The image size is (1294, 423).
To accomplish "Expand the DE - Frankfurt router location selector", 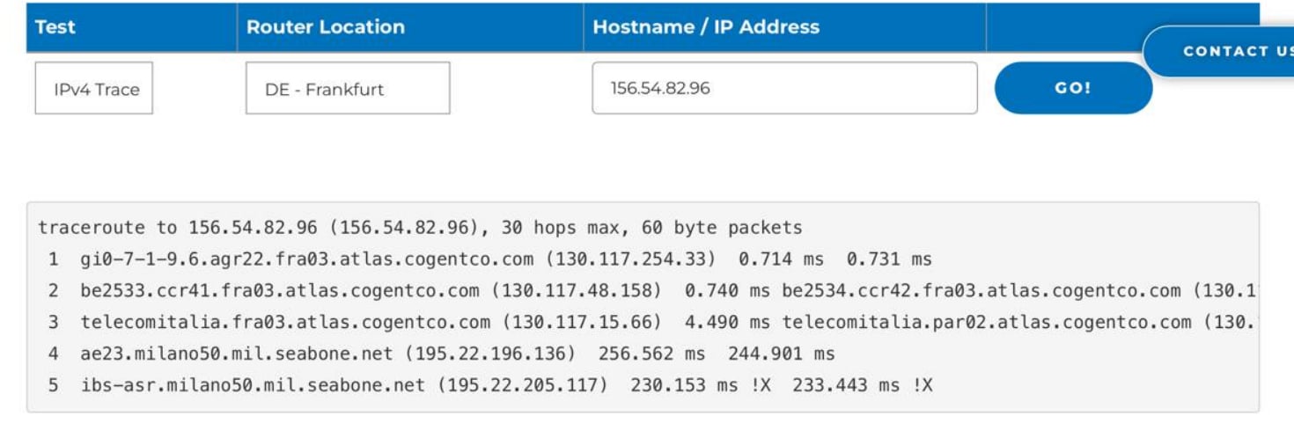I will [348, 88].
